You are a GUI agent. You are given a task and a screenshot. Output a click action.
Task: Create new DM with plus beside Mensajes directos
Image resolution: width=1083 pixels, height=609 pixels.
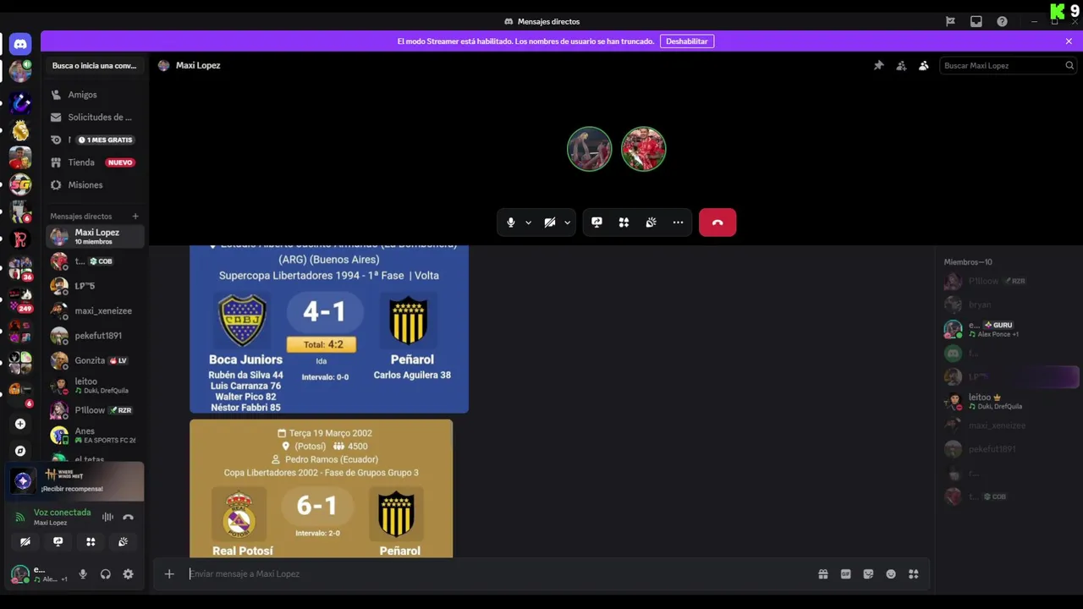click(135, 217)
